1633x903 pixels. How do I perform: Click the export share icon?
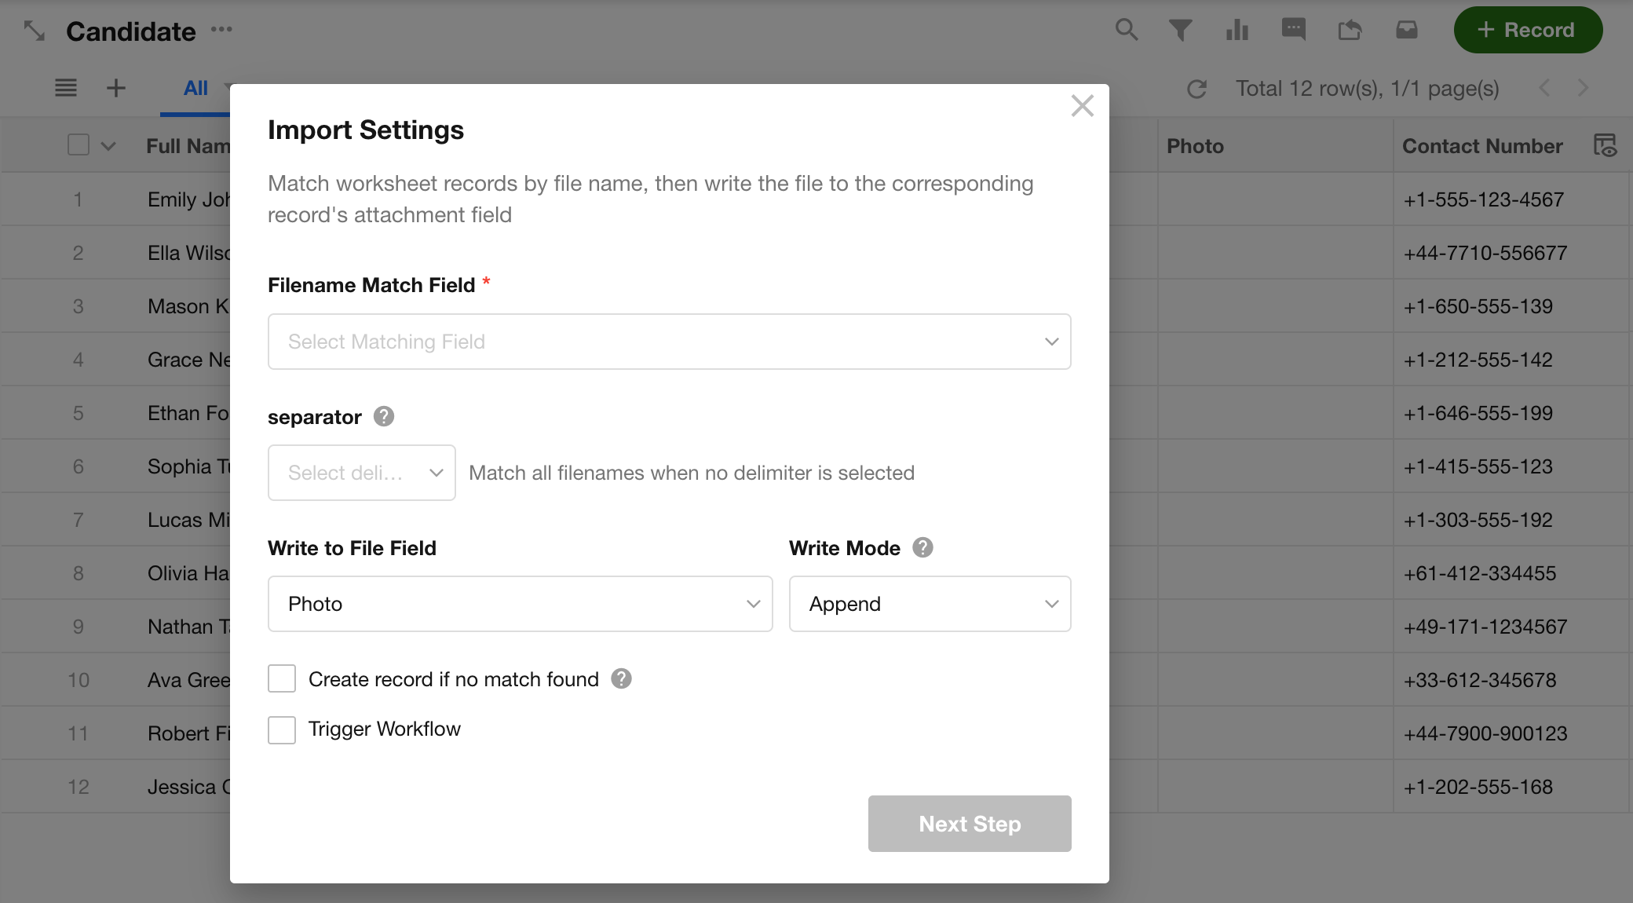click(x=1350, y=31)
